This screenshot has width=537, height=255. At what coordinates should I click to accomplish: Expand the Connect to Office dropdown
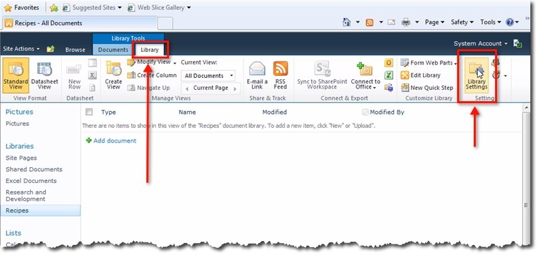click(x=375, y=88)
